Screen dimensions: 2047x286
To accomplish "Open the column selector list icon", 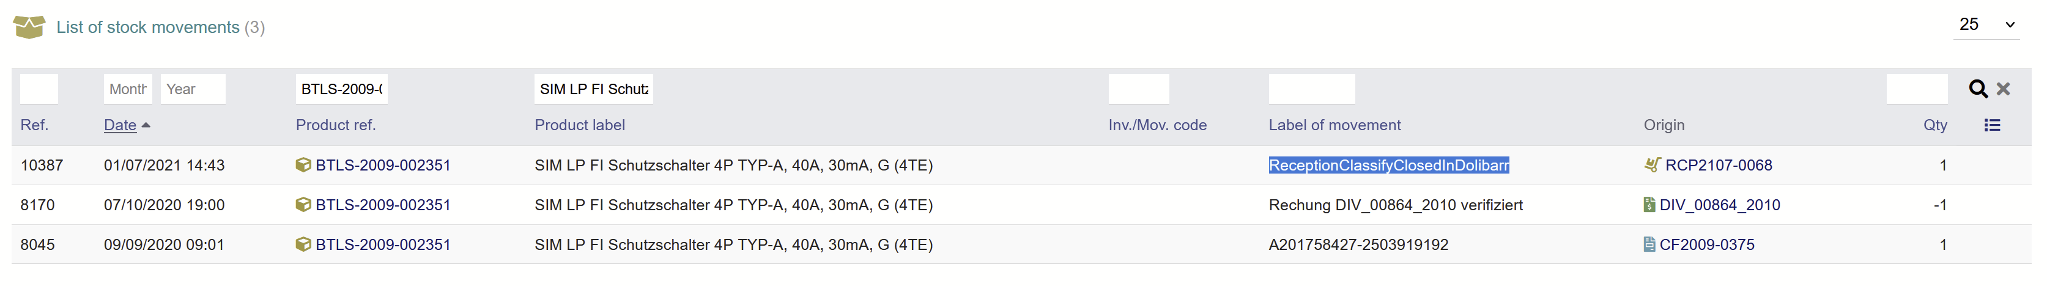I will pos(1991,125).
